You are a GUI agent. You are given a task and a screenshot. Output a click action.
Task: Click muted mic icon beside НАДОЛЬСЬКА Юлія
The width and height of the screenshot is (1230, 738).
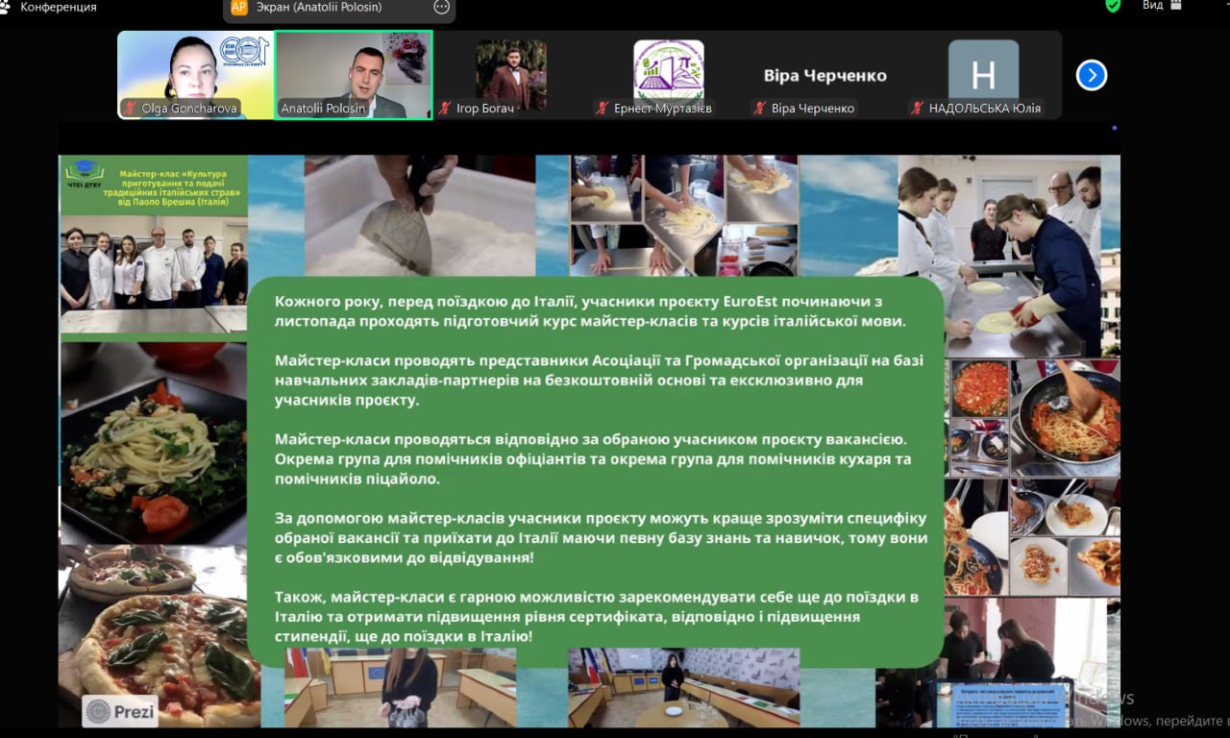(916, 109)
